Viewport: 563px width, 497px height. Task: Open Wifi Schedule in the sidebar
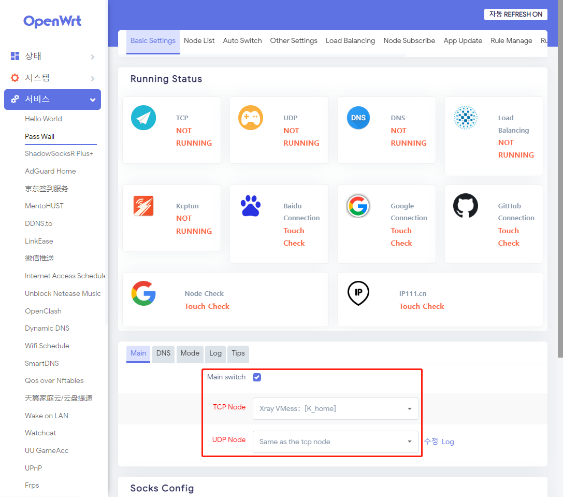click(x=47, y=346)
